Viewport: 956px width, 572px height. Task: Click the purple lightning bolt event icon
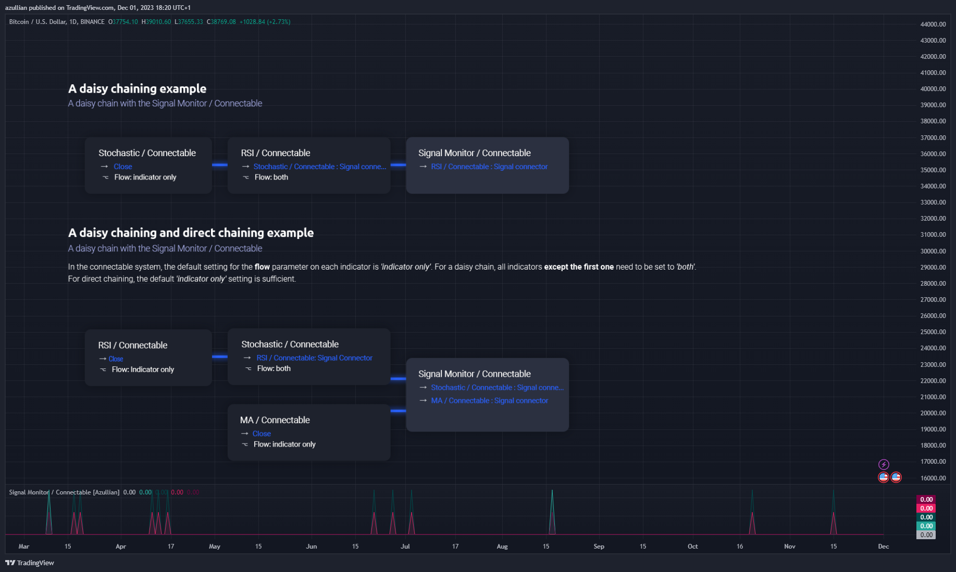click(884, 464)
